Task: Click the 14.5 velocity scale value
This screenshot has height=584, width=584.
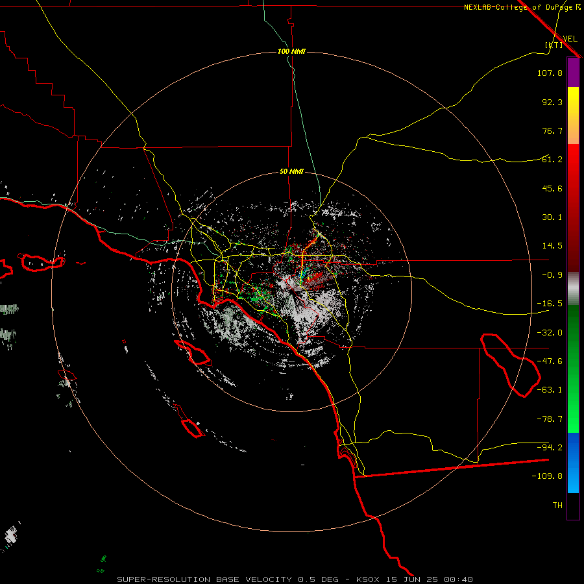Action: click(x=552, y=246)
